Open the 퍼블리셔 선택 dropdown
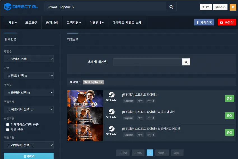238x159 pixels. [x=29, y=109]
